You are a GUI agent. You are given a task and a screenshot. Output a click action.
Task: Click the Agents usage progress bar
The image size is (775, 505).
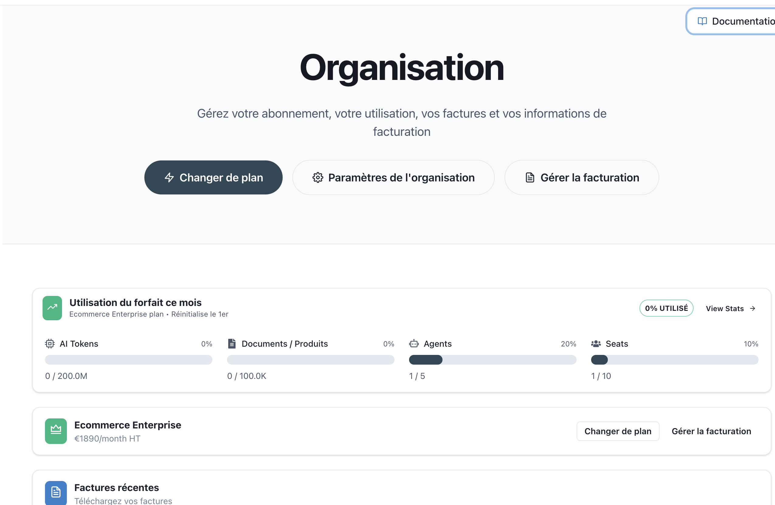click(x=492, y=360)
